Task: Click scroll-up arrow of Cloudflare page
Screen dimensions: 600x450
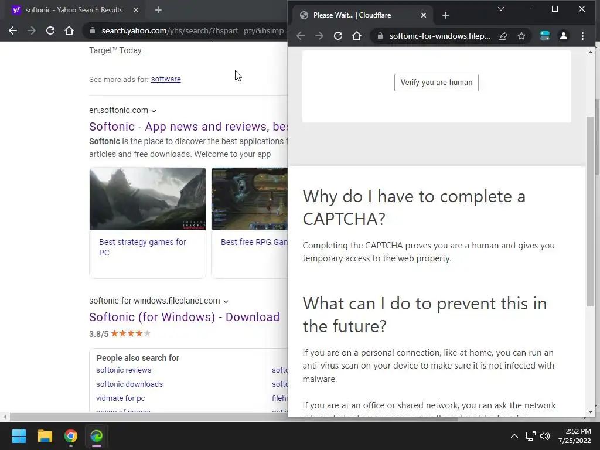Action: 591,52
